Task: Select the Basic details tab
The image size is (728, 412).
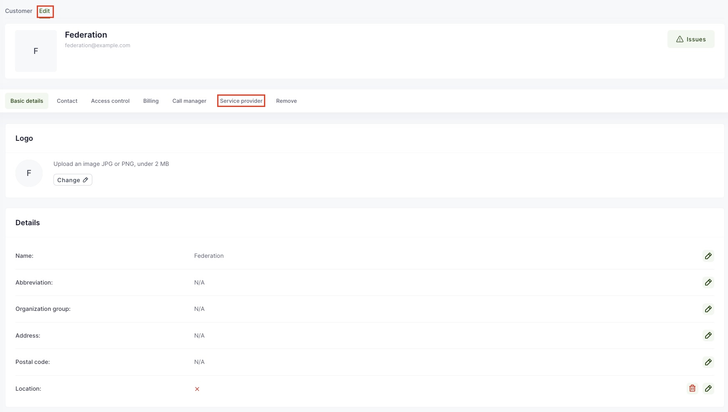Action: pos(27,101)
